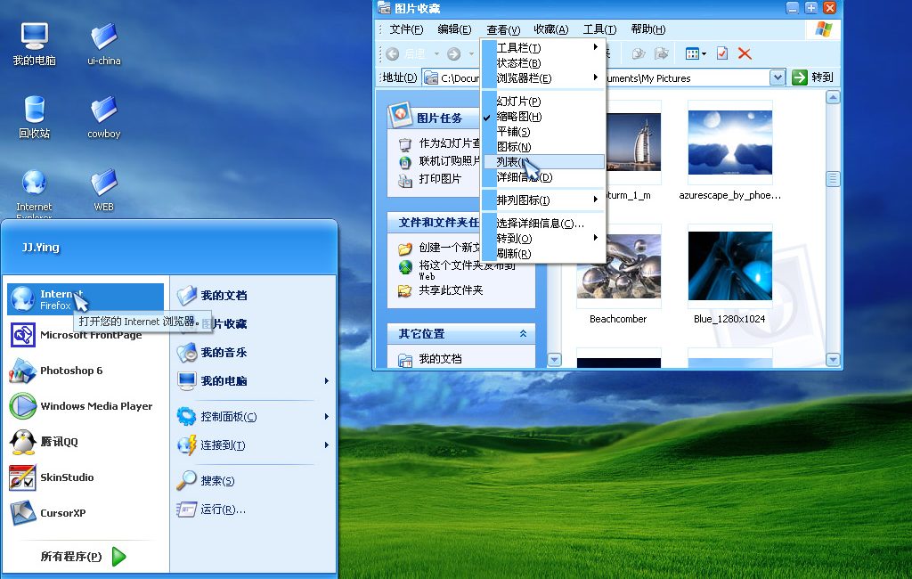
Task: Open the WEB folder on the desktop
Action: [104, 191]
